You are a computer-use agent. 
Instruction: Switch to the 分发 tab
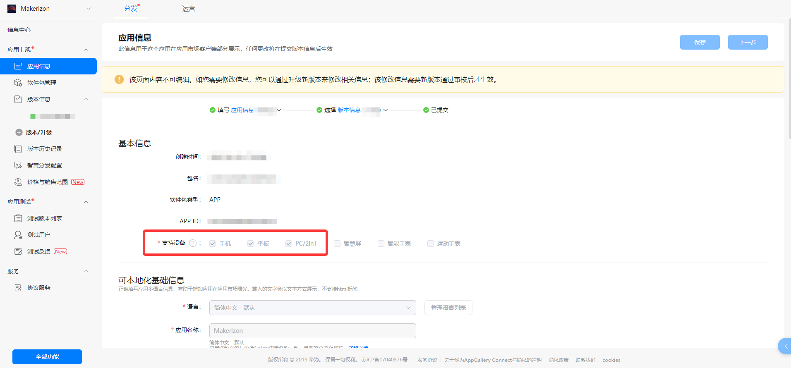click(x=131, y=9)
